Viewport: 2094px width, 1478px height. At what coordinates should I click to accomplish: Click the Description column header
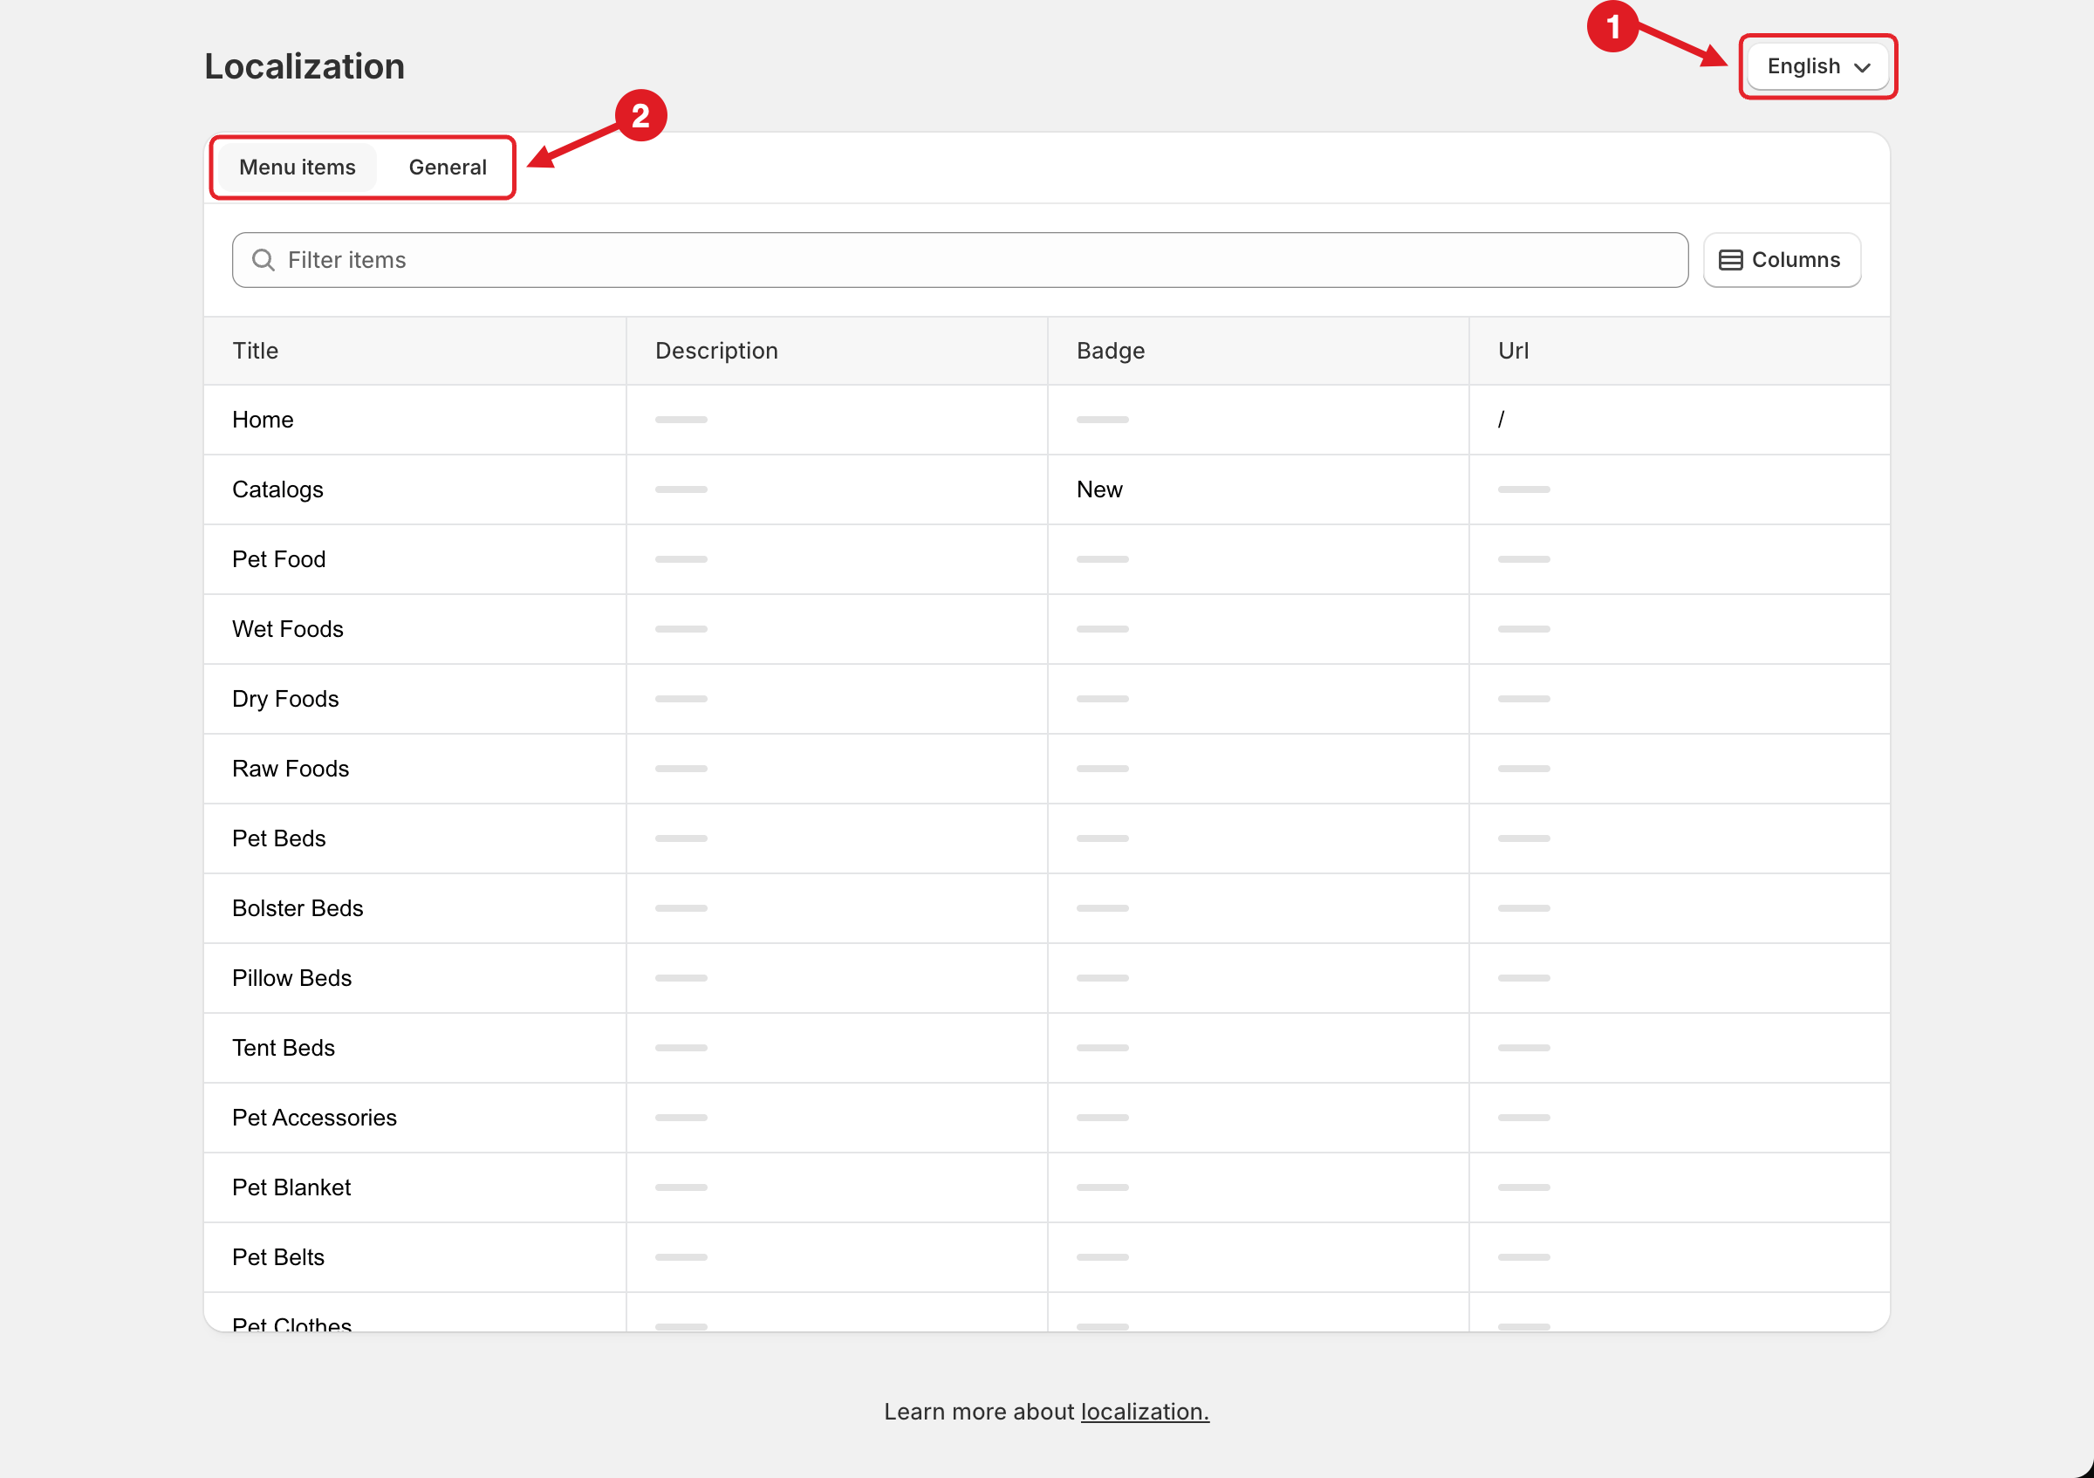[x=837, y=351]
